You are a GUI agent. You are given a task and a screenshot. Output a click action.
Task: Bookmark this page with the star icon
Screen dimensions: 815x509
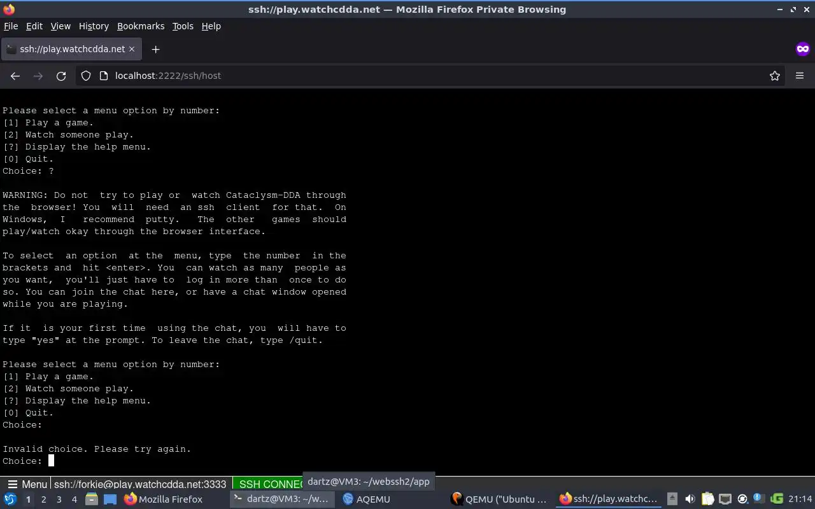(x=775, y=76)
